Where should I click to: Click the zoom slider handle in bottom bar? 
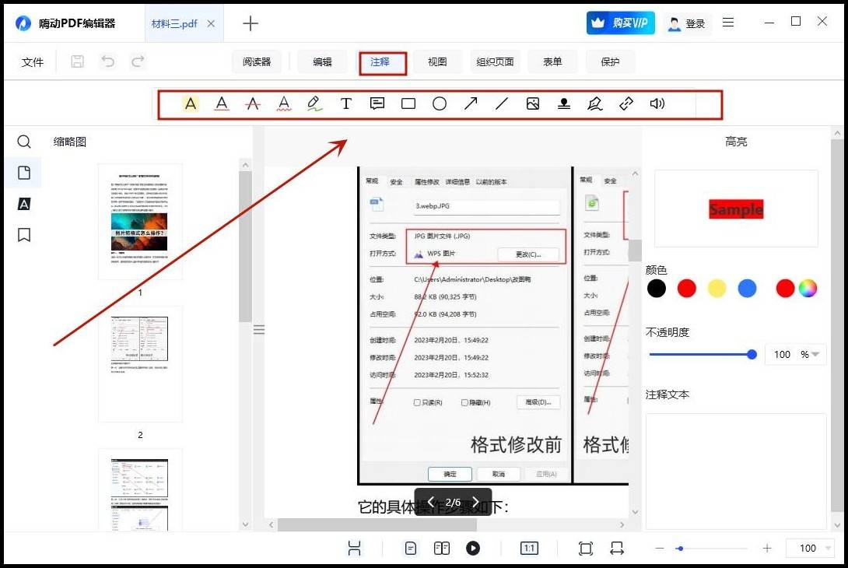click(680, 549)
